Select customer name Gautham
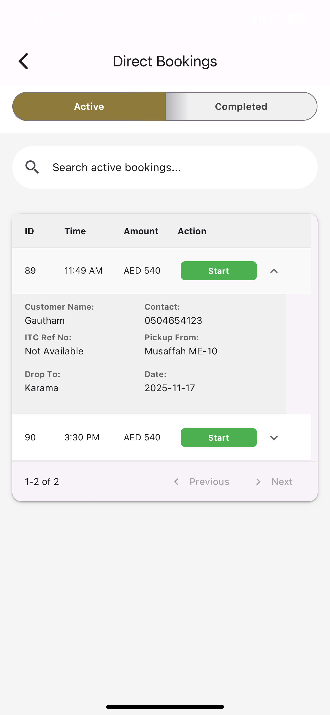330x715 pixels. (45, 321)
